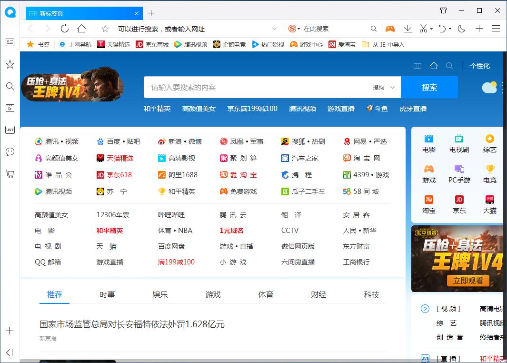Open the bookmarks star in the sidebar

10,64
